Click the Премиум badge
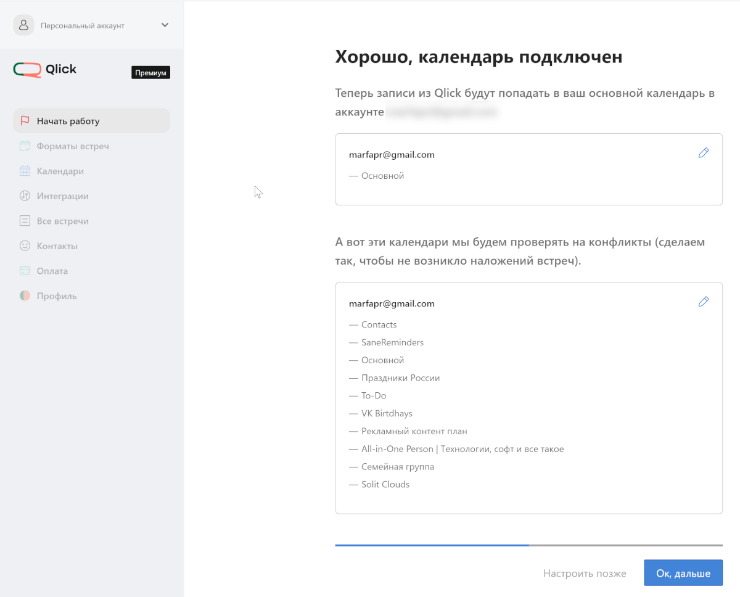This screenshot has width=740, height=597. 150,73
